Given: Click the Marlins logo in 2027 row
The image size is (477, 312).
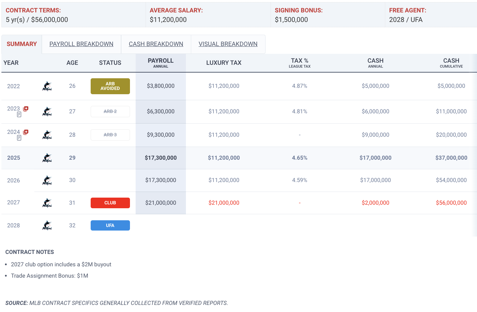Looking at the screenshot, I should click(x=47, y=203).
